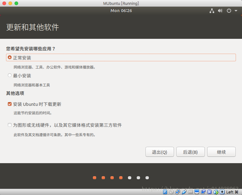
Task: Click the 网络浏览器和基本工具 description text
Action: click(x=32, y=85)
